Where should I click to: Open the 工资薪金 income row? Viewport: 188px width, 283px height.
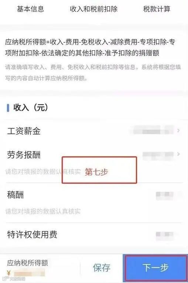coord(94,131)
